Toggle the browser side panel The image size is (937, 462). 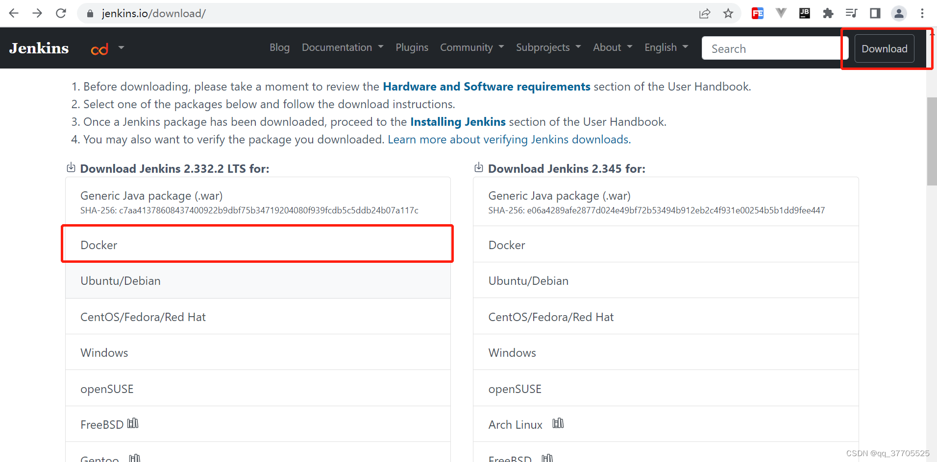point(875,13)
